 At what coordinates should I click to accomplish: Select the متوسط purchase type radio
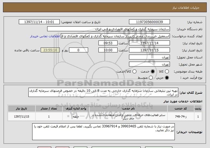click(x=151, y=78)
